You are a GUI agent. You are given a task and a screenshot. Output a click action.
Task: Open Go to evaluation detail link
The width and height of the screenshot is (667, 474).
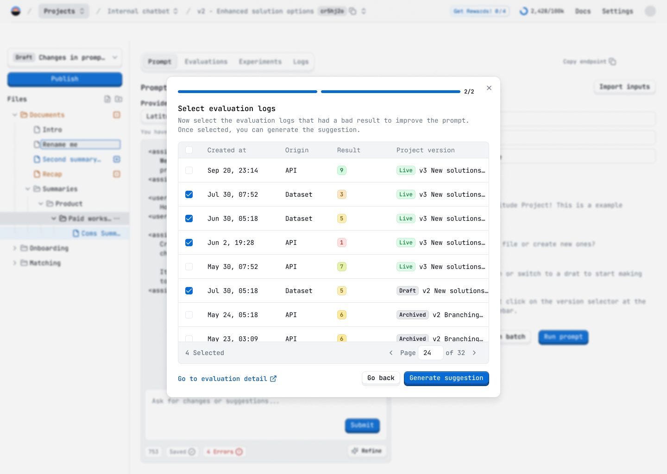click(227, 379)
